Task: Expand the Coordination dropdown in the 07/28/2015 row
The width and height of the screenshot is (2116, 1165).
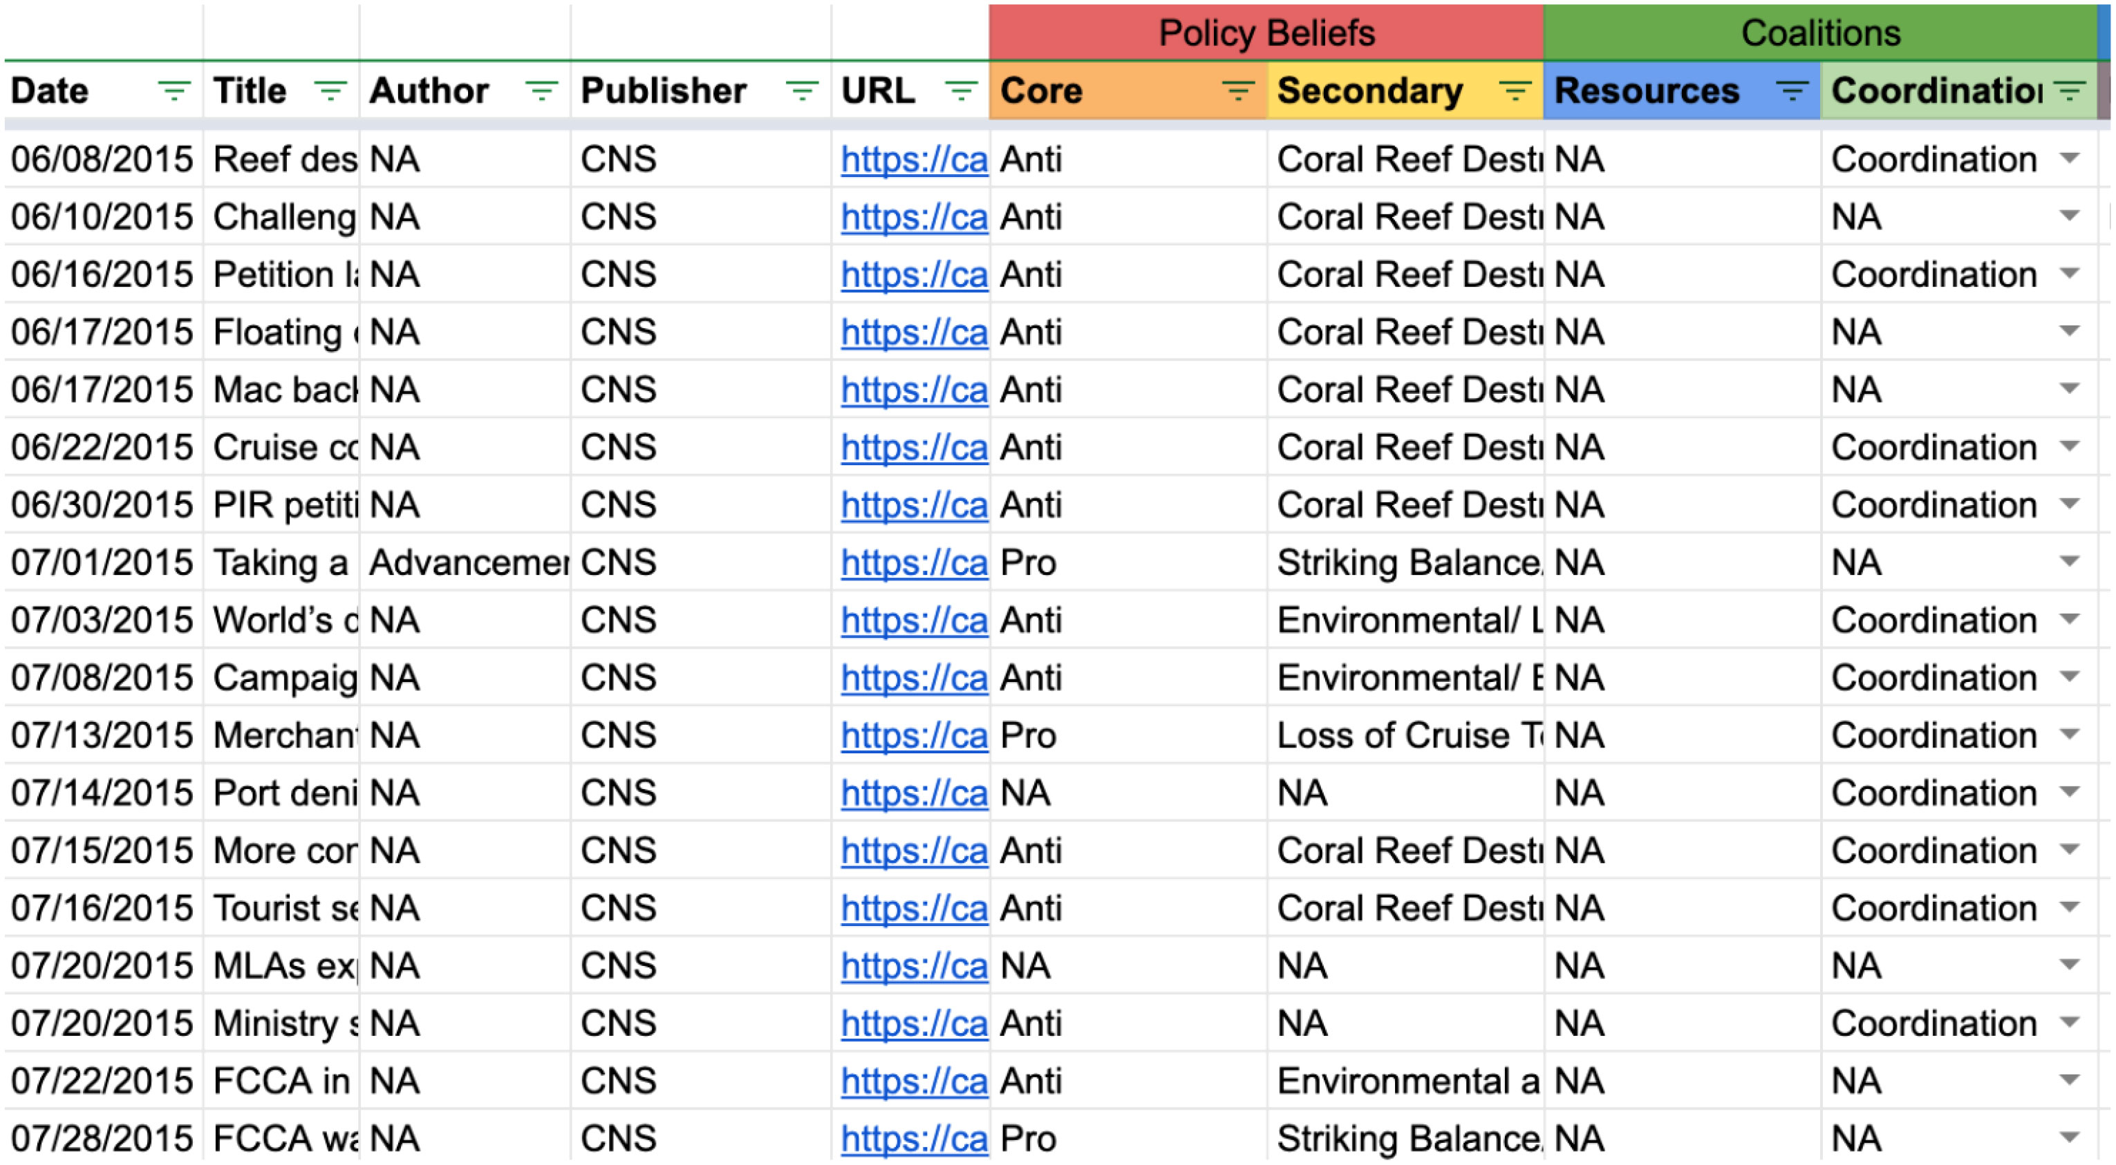Action: coord(2069,1138)
